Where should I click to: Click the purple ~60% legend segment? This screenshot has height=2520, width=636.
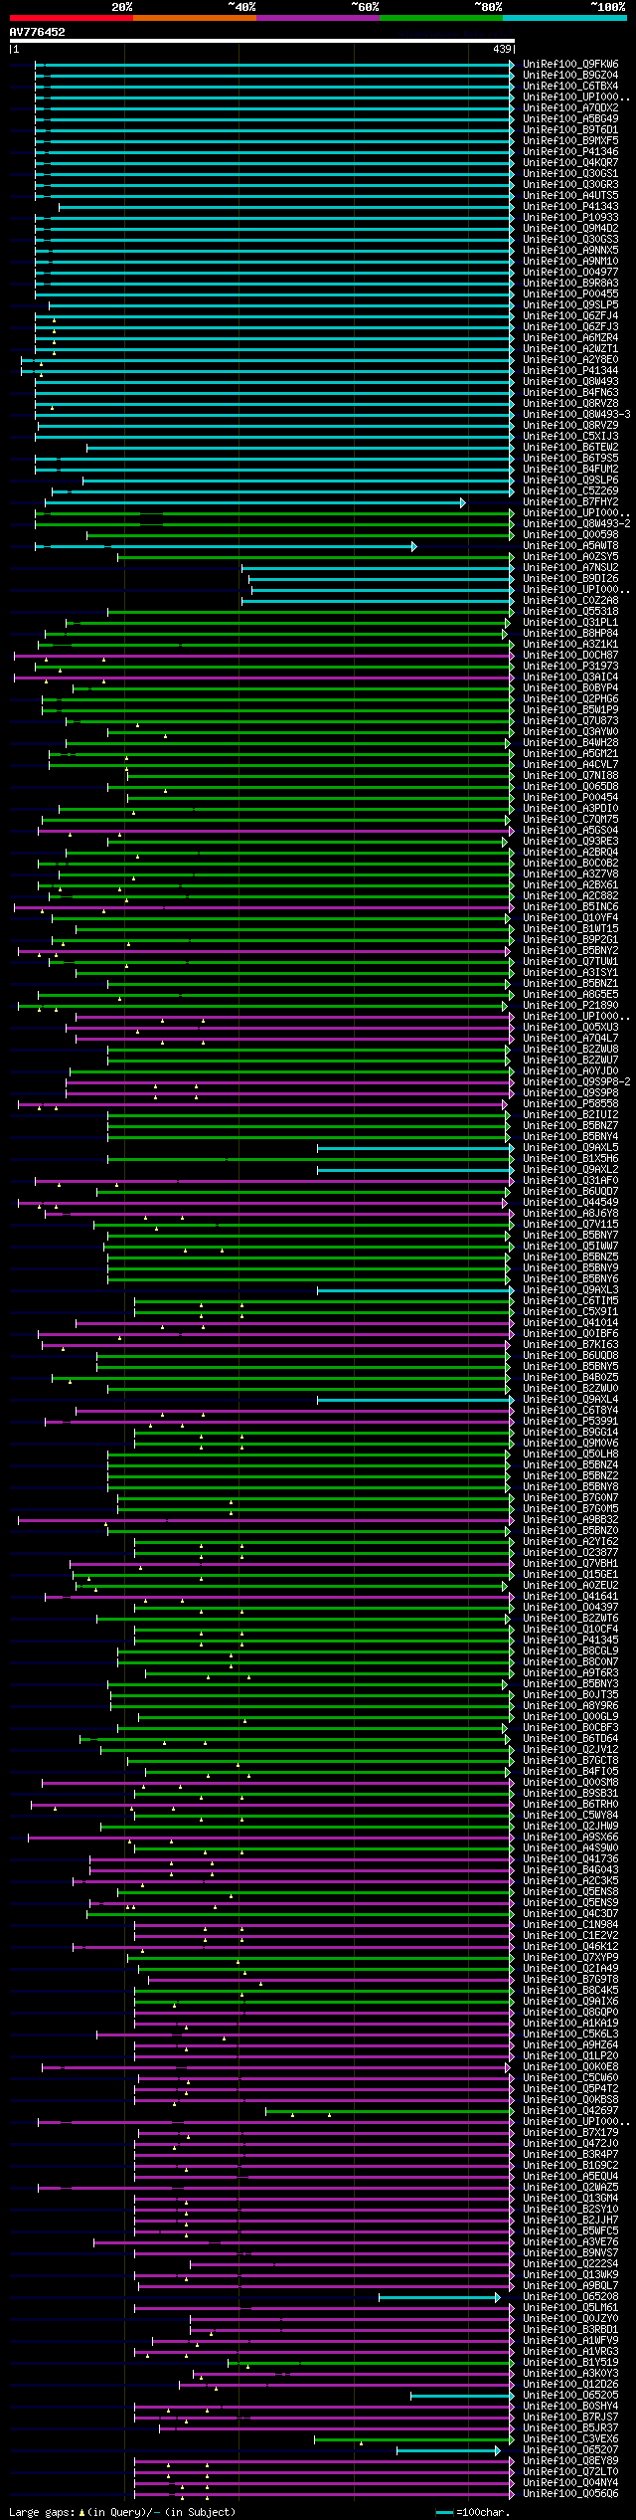point(318,18)
